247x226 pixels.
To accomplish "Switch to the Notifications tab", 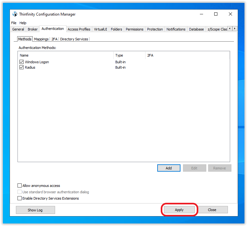I will coord(176,29).
